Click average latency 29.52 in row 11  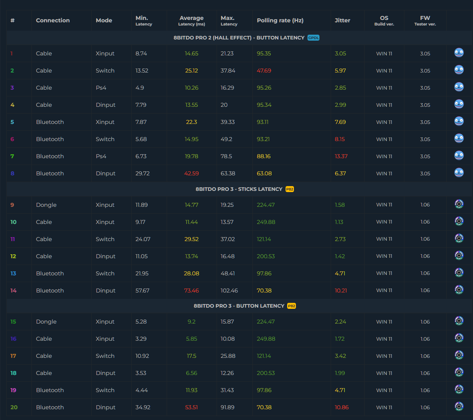pyautogui.click(x=191, y=239)
